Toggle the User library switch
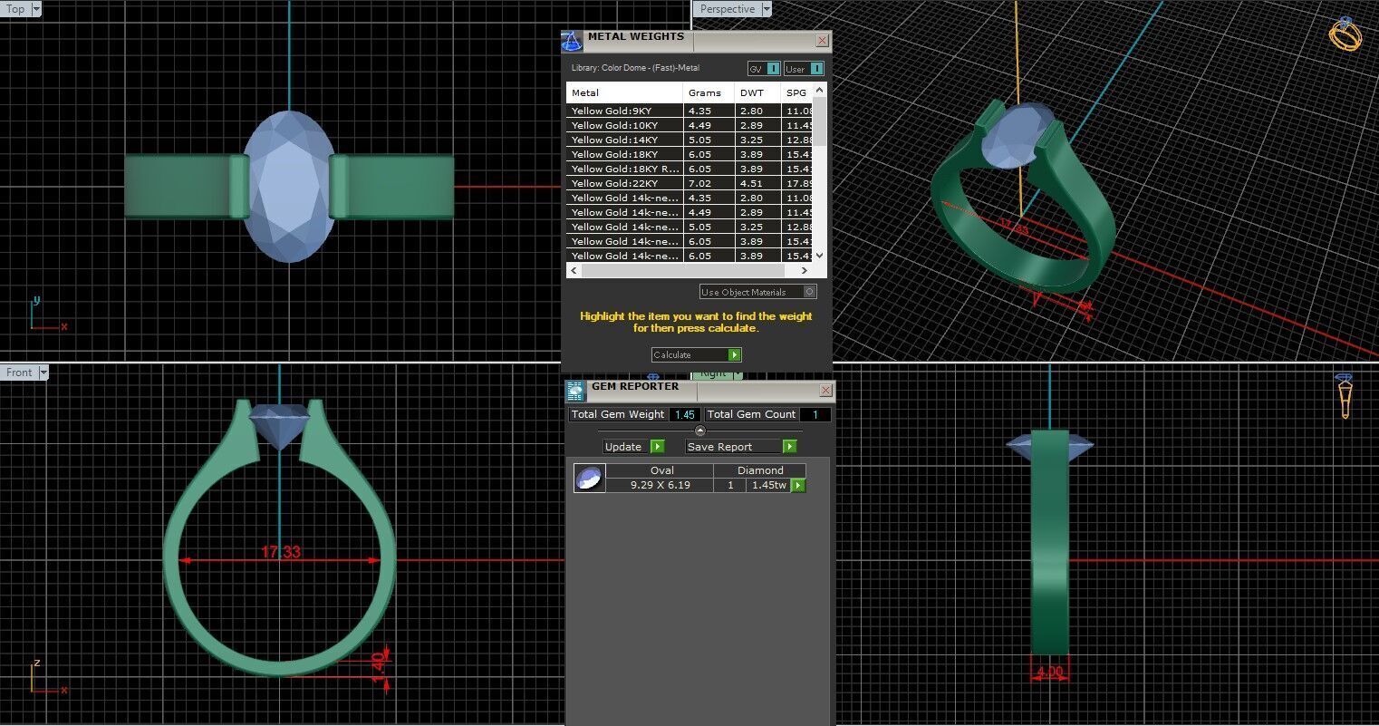This screenshot has width=1379, height=726. click(816, 68)
